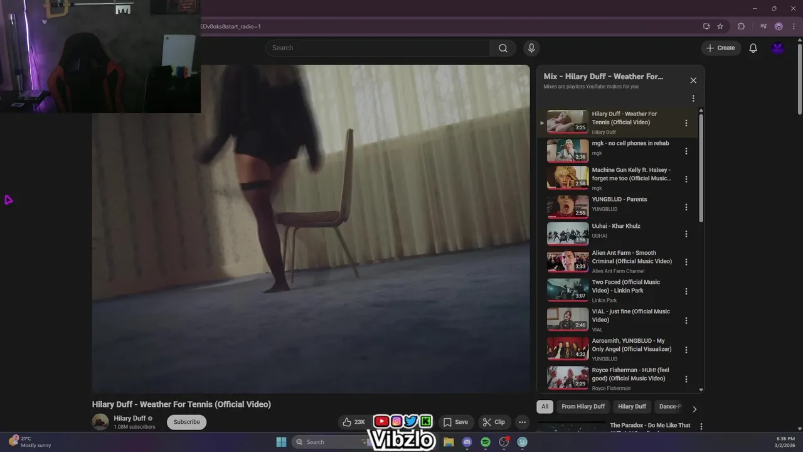This screenshot has width=803, height=452.
Task: Open Hilary Duff channel avatar
Action: [100, 422]
